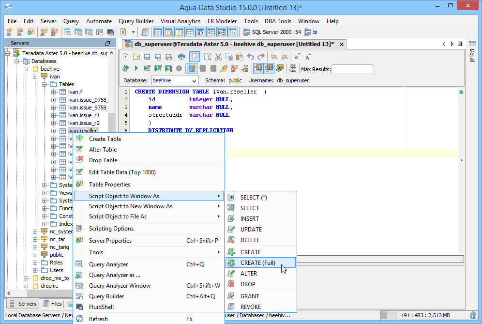The height and width of the screenshot is (324, 482).
Task: Click the green execute play arrow
Action: [x=136, y=68]
